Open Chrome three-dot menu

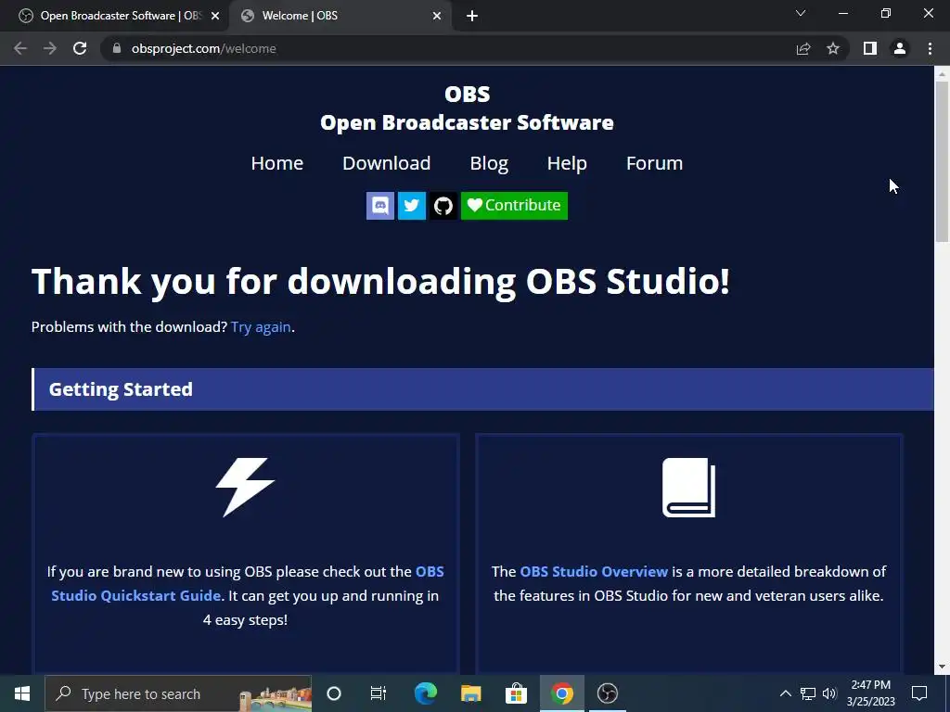[930, 48]
